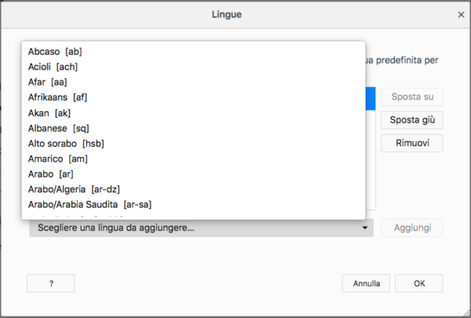Choose Albanese [sq] from the dropdown

point(58,128)
